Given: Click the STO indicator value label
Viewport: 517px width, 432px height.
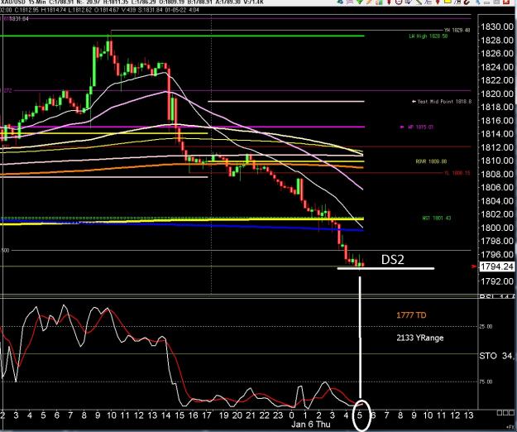Looking at the screenshot, I should click(496, 356).
